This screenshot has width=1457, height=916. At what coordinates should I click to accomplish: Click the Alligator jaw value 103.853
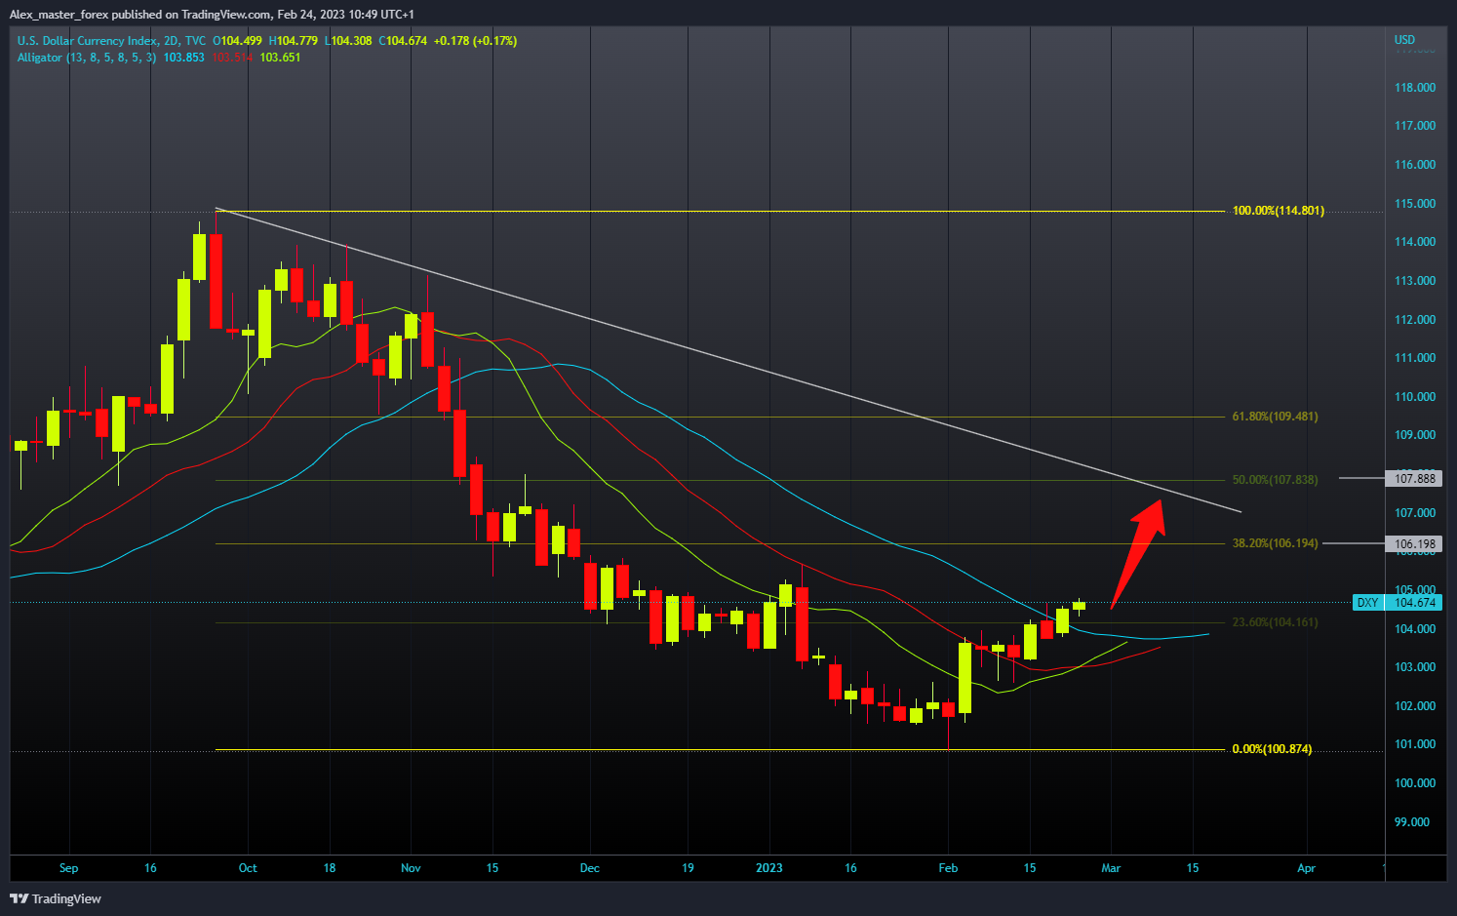(183, 58)
